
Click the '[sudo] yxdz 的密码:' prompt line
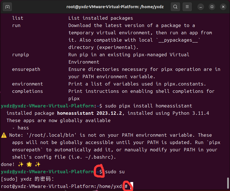point(28,179)
